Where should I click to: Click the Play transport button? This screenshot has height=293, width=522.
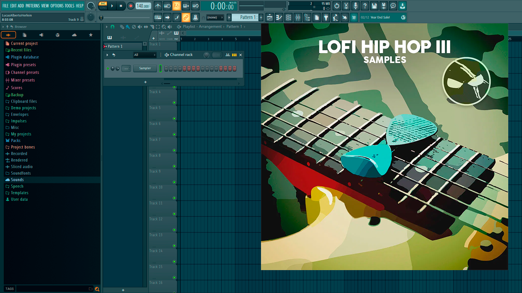click(112, 6)
